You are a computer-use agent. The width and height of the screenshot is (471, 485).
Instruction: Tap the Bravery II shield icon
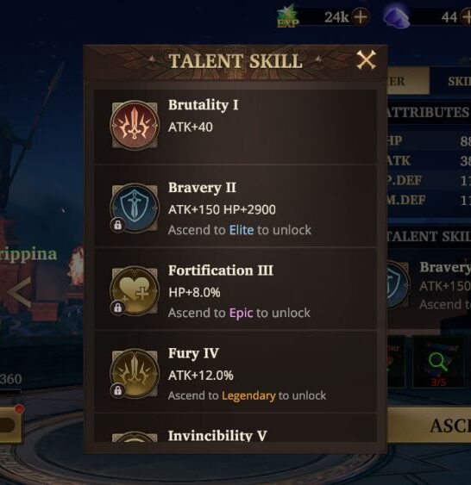coord(135,208)
